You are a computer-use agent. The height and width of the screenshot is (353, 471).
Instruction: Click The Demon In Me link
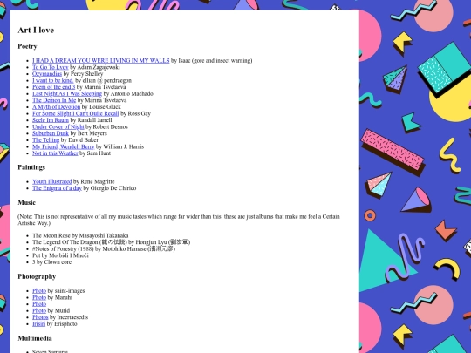54,100
